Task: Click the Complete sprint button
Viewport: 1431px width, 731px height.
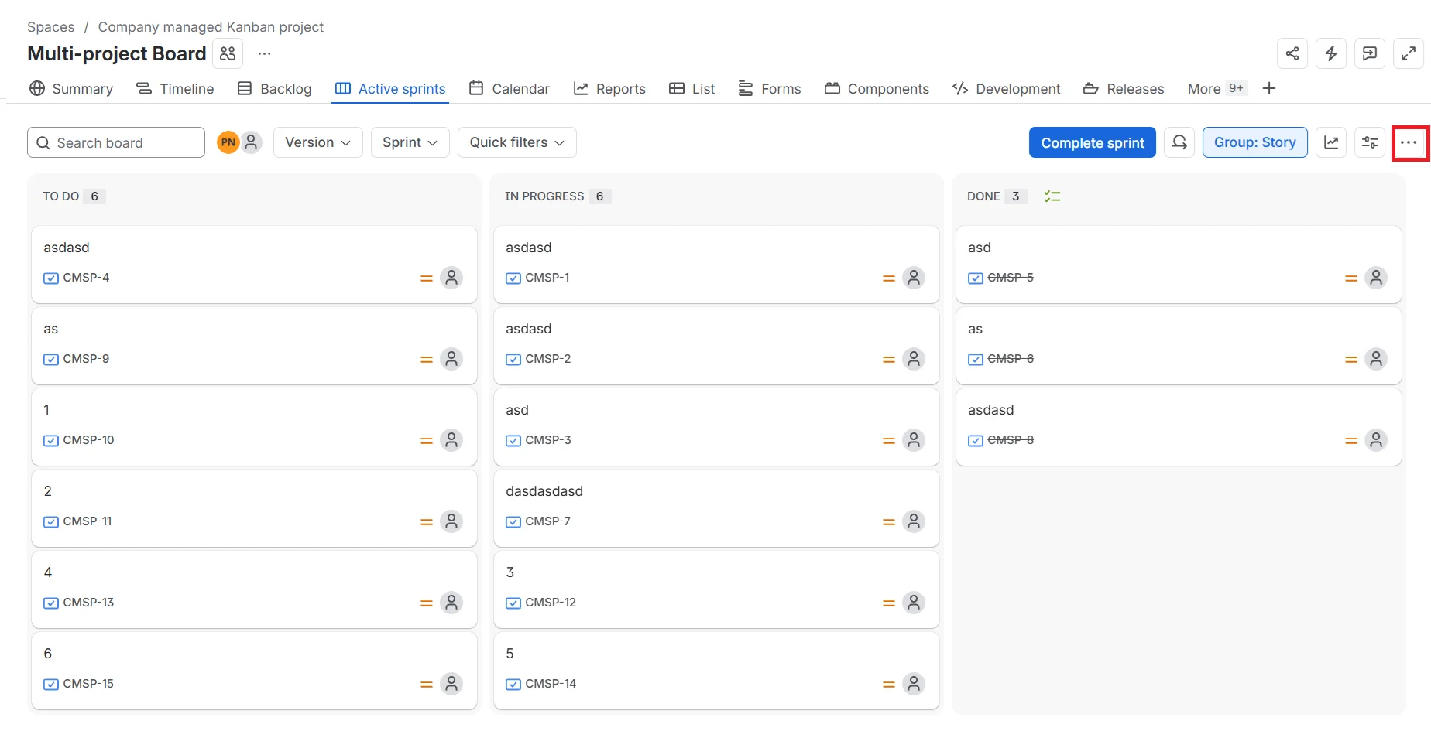Action: 1093,142
